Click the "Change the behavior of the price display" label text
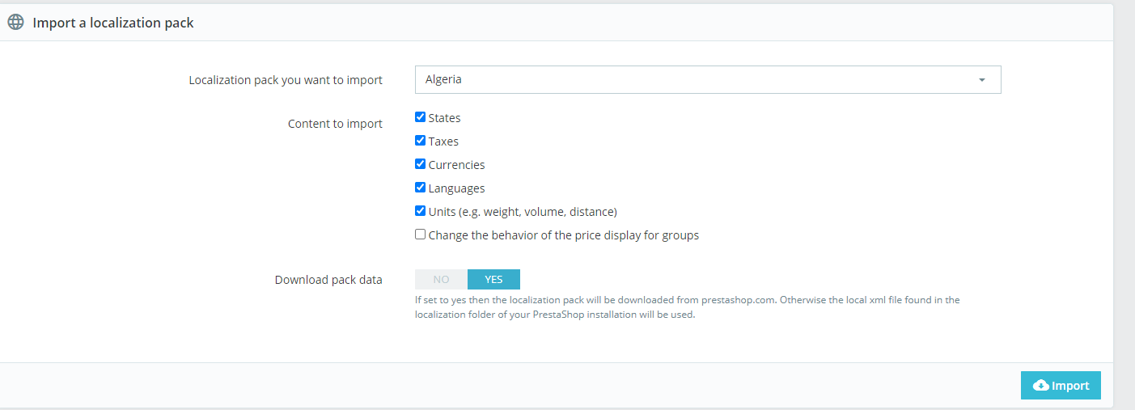Viewport: 1135px width, 410px height. 563,235
